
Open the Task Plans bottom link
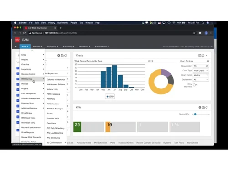coord(179,143)
